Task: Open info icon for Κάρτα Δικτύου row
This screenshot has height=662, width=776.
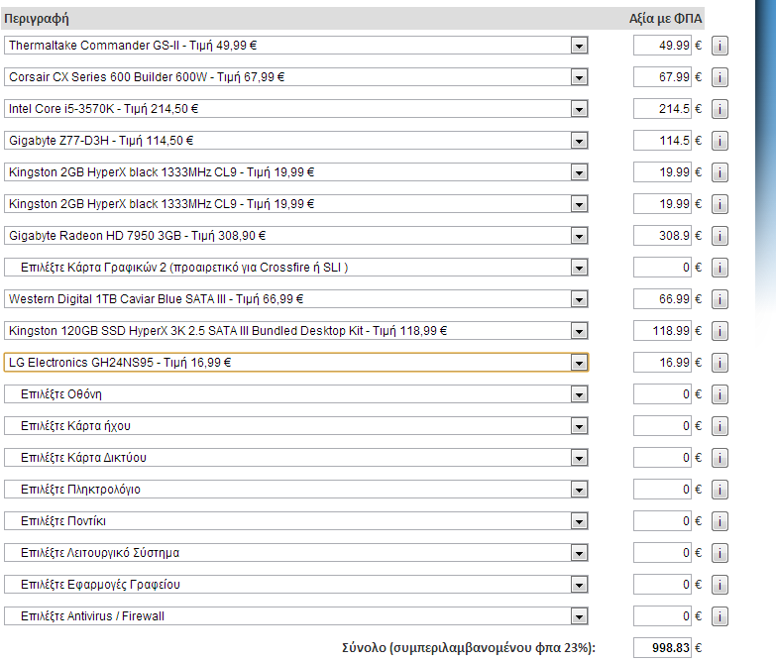Action: point(720,458)
